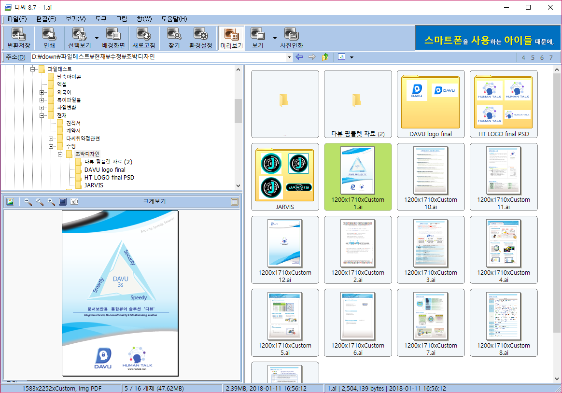Select HT LOGO final PSD in the folder tree
The width and height of the screenshot is (562, 393).
(x=109, y=177)
